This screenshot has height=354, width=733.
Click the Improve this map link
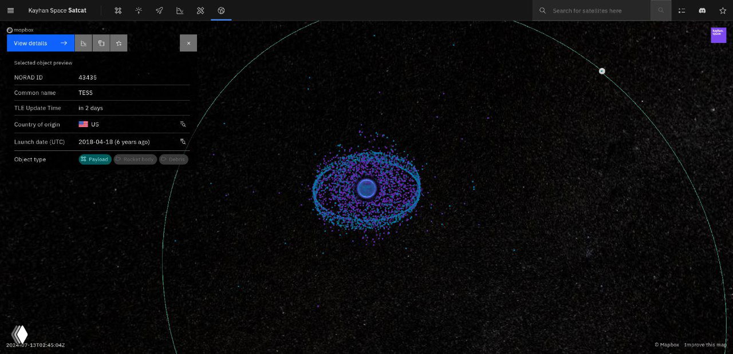click(x=705, y=345)
